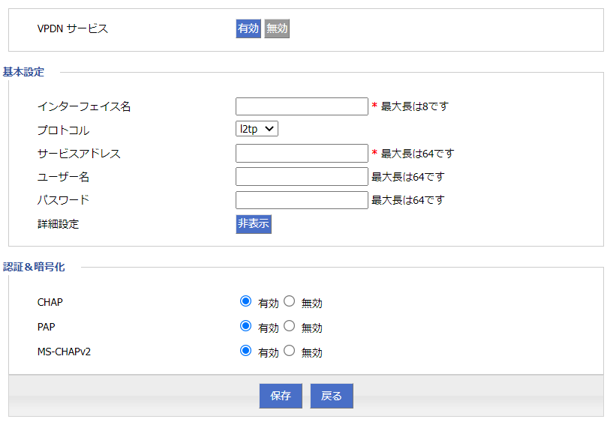Disable MS-CHAPv2 via 無効 radio button
Viewport: 613px width, 425px height.
click(x=290, y=350)
